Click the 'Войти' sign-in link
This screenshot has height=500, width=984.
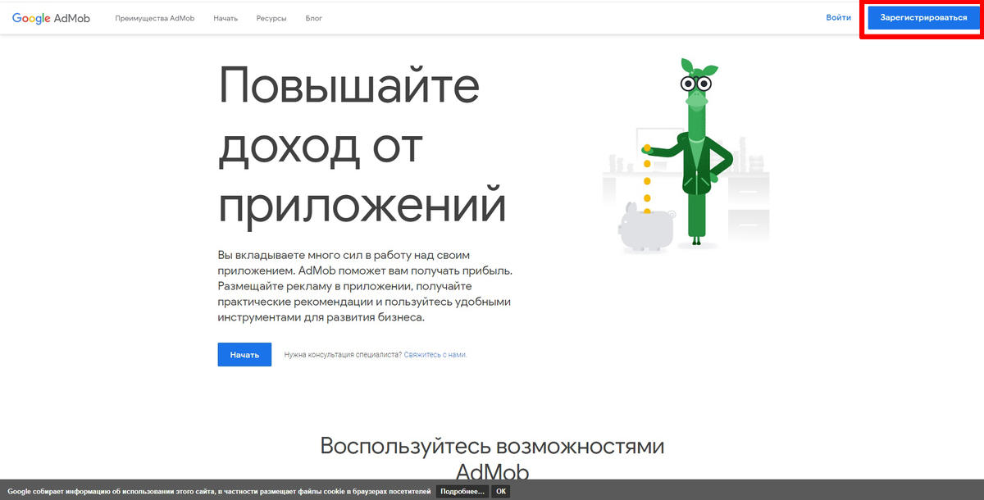(838, 16)
